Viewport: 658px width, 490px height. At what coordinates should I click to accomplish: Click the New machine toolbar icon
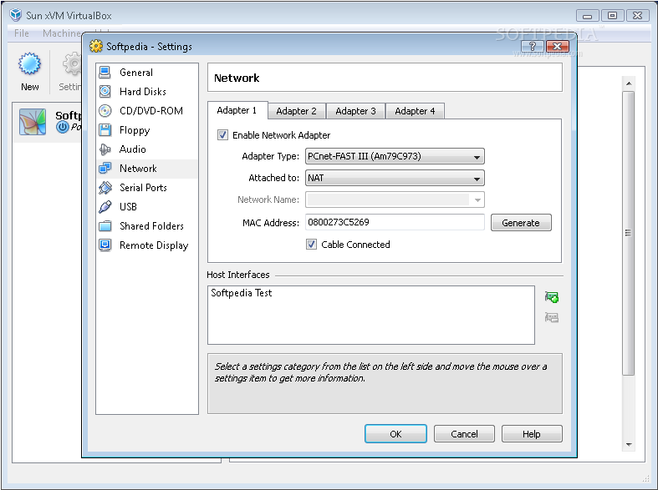(29, 63)
